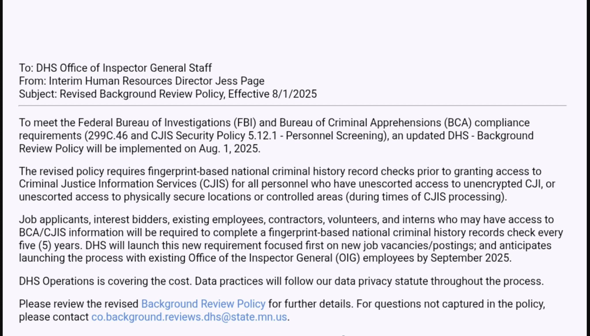
Task: Click the co.background.reviews.dhs@state.mn.us email link
Action: point(189,317)
